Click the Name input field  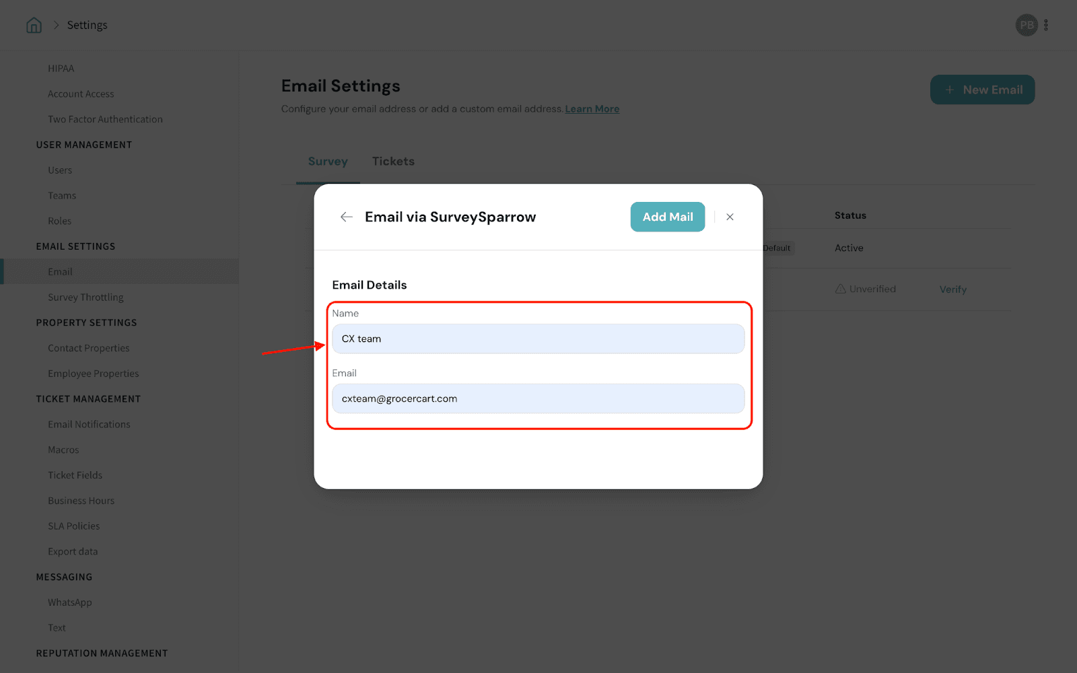pyautogui.click(x=538, y=339)
